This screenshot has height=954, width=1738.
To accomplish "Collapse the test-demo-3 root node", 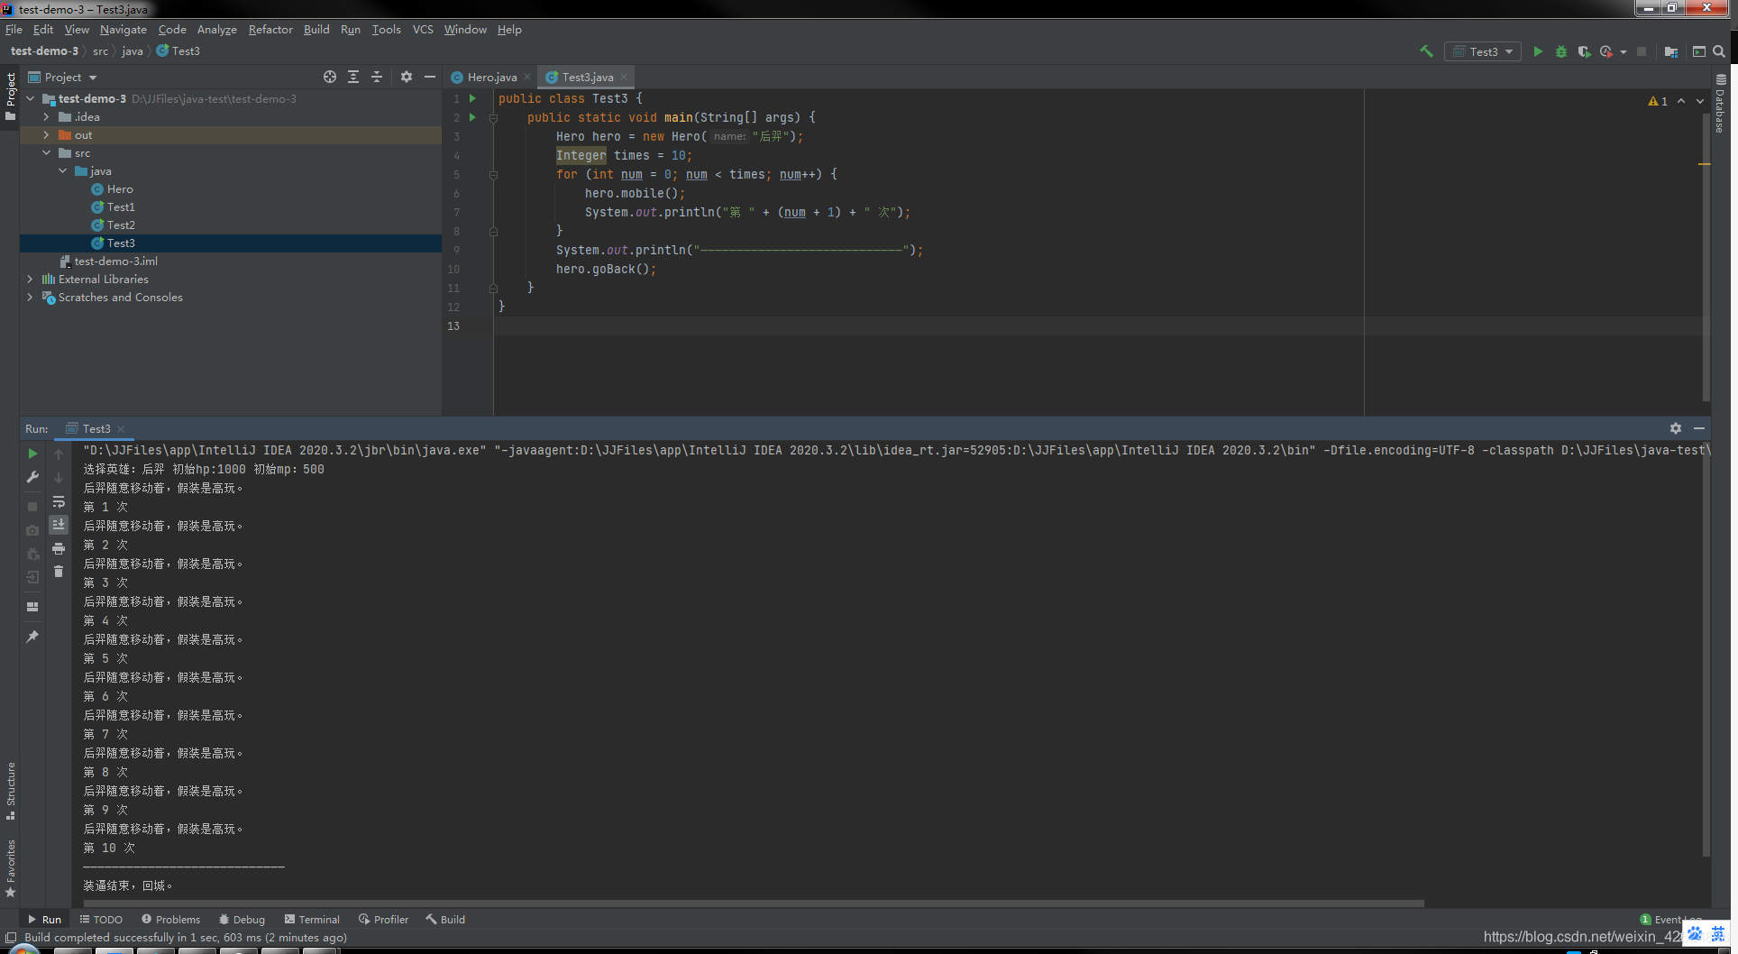I will coord(31,99).
